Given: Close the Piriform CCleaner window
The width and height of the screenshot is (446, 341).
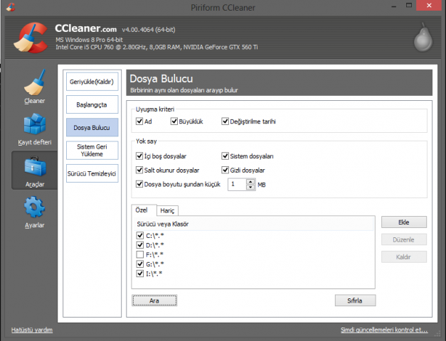Looking at the screenshot, I should (429, 6).
